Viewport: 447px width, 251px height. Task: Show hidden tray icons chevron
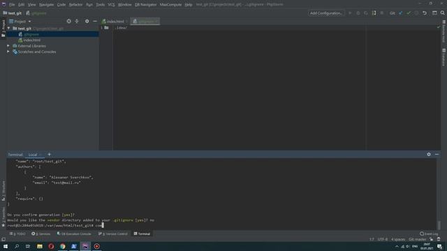pos(397,246)
